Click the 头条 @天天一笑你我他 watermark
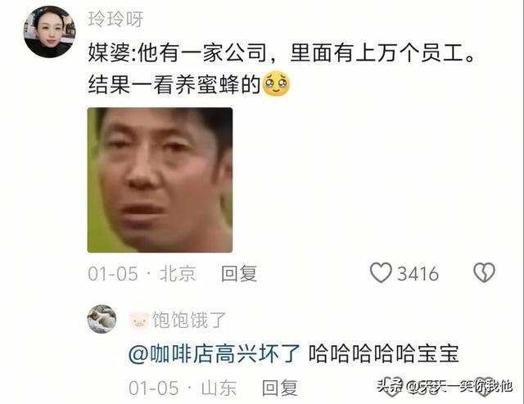Screen dimensions: 524x404 coord(445,386)
